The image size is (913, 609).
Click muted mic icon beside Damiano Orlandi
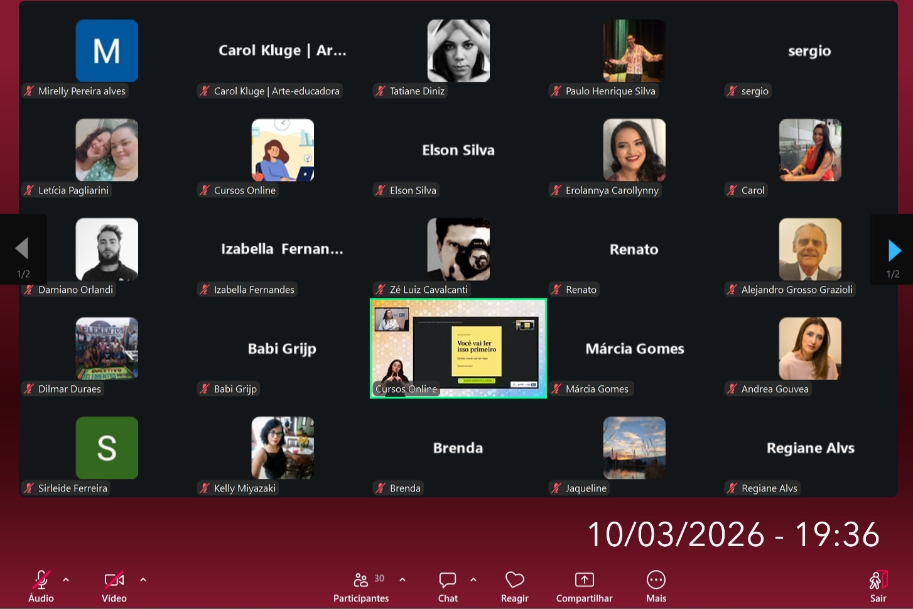(x=29, y=290)
